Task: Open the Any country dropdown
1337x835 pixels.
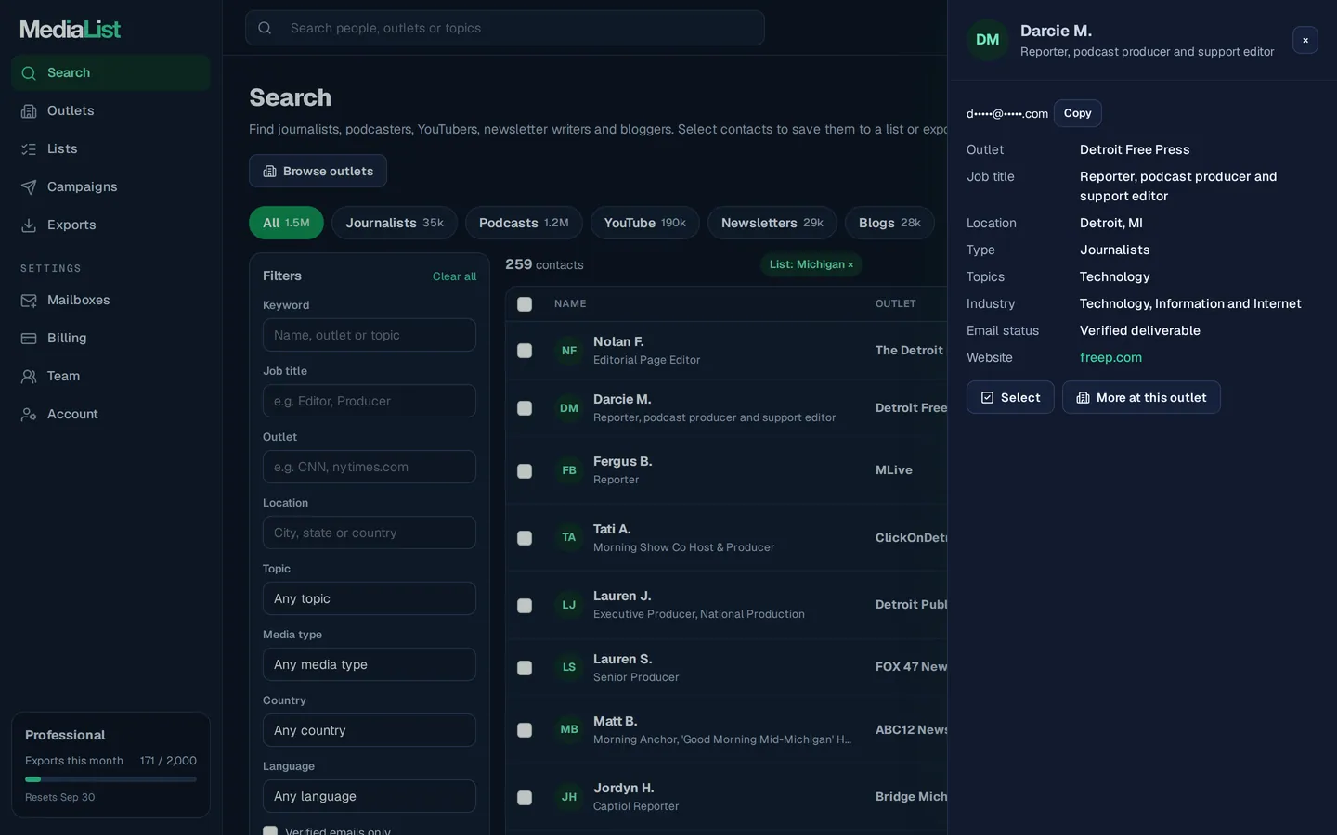Action: (x=370, y=730)
